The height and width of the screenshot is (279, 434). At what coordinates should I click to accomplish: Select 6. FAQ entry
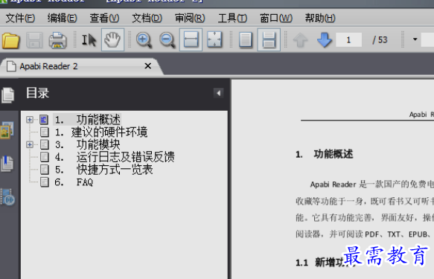pyautogui.click(x=74, y=182)
